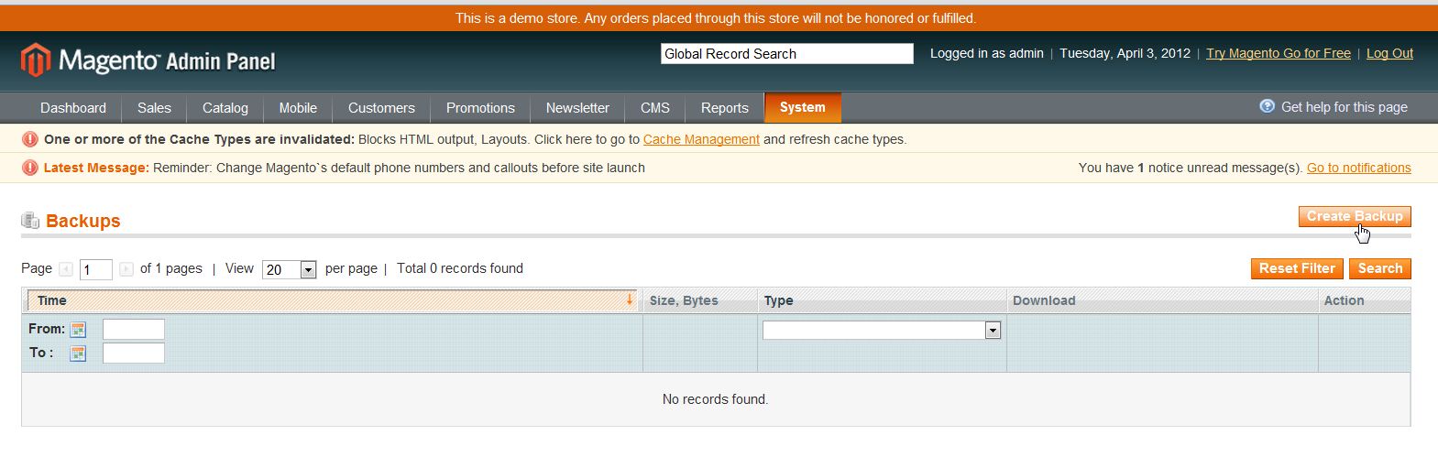This screenshot has width=1438, height=457.
Task: Follow the Cache Management link
Action: [x=701, y=139]
